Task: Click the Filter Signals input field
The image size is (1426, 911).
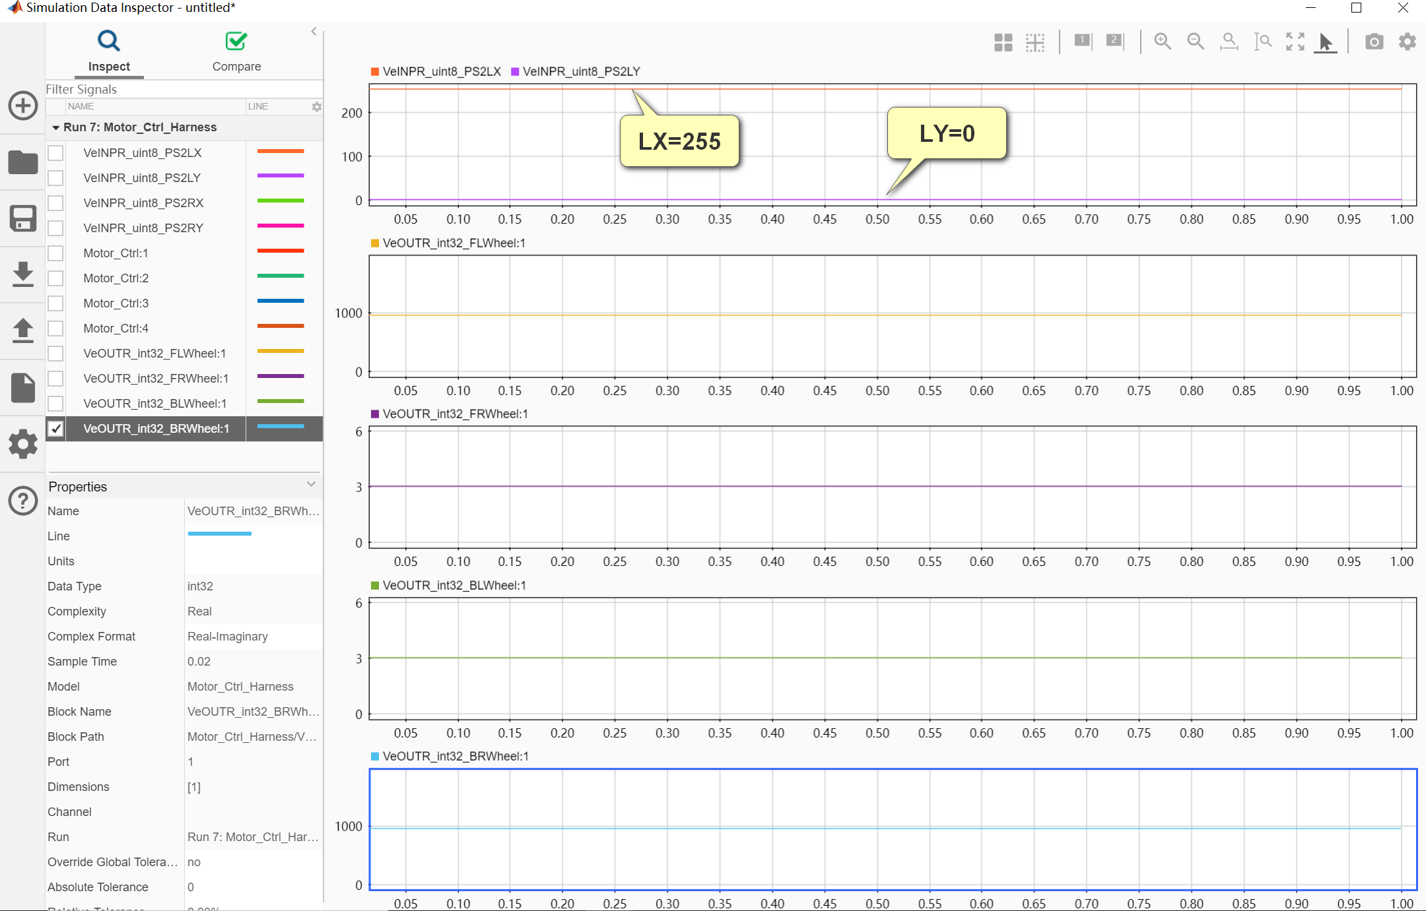Action: pyautogui.click(x=178, y=89)
